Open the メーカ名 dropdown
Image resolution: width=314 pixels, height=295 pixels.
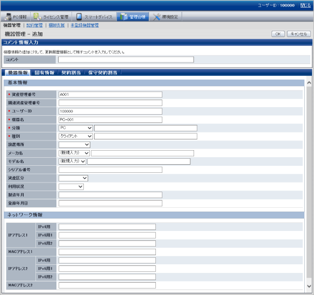pos(74,153)
